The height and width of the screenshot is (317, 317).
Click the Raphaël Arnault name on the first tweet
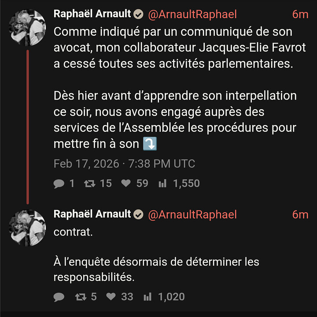(x=92, y=14)
